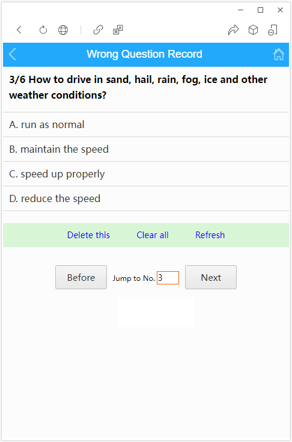Go back using the browser back arrow

(19, 29)
